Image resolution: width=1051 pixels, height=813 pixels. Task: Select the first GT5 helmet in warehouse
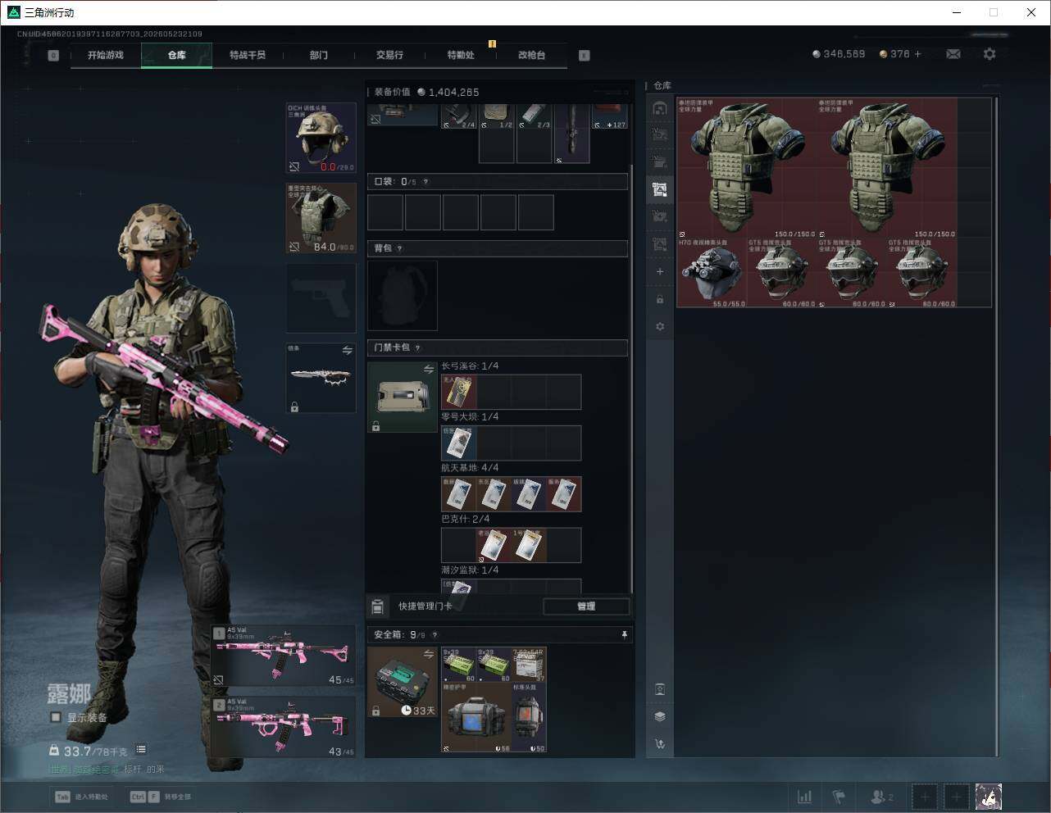click(782, 273)
